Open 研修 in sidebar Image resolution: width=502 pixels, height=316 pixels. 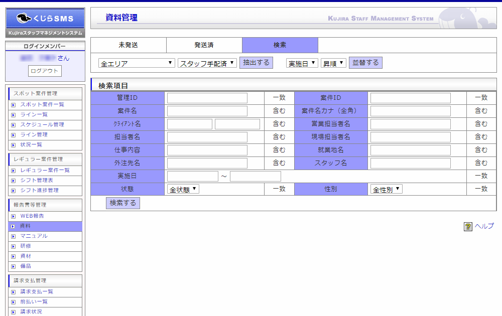click(26, 246)
